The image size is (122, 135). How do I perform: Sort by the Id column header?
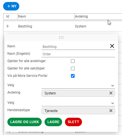(10, 16)
